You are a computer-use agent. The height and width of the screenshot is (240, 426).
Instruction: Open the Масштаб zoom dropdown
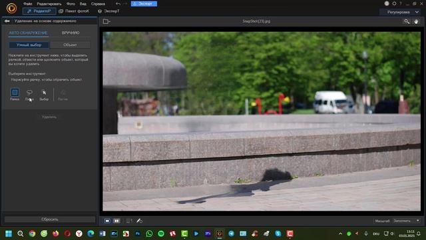point(406,221)
